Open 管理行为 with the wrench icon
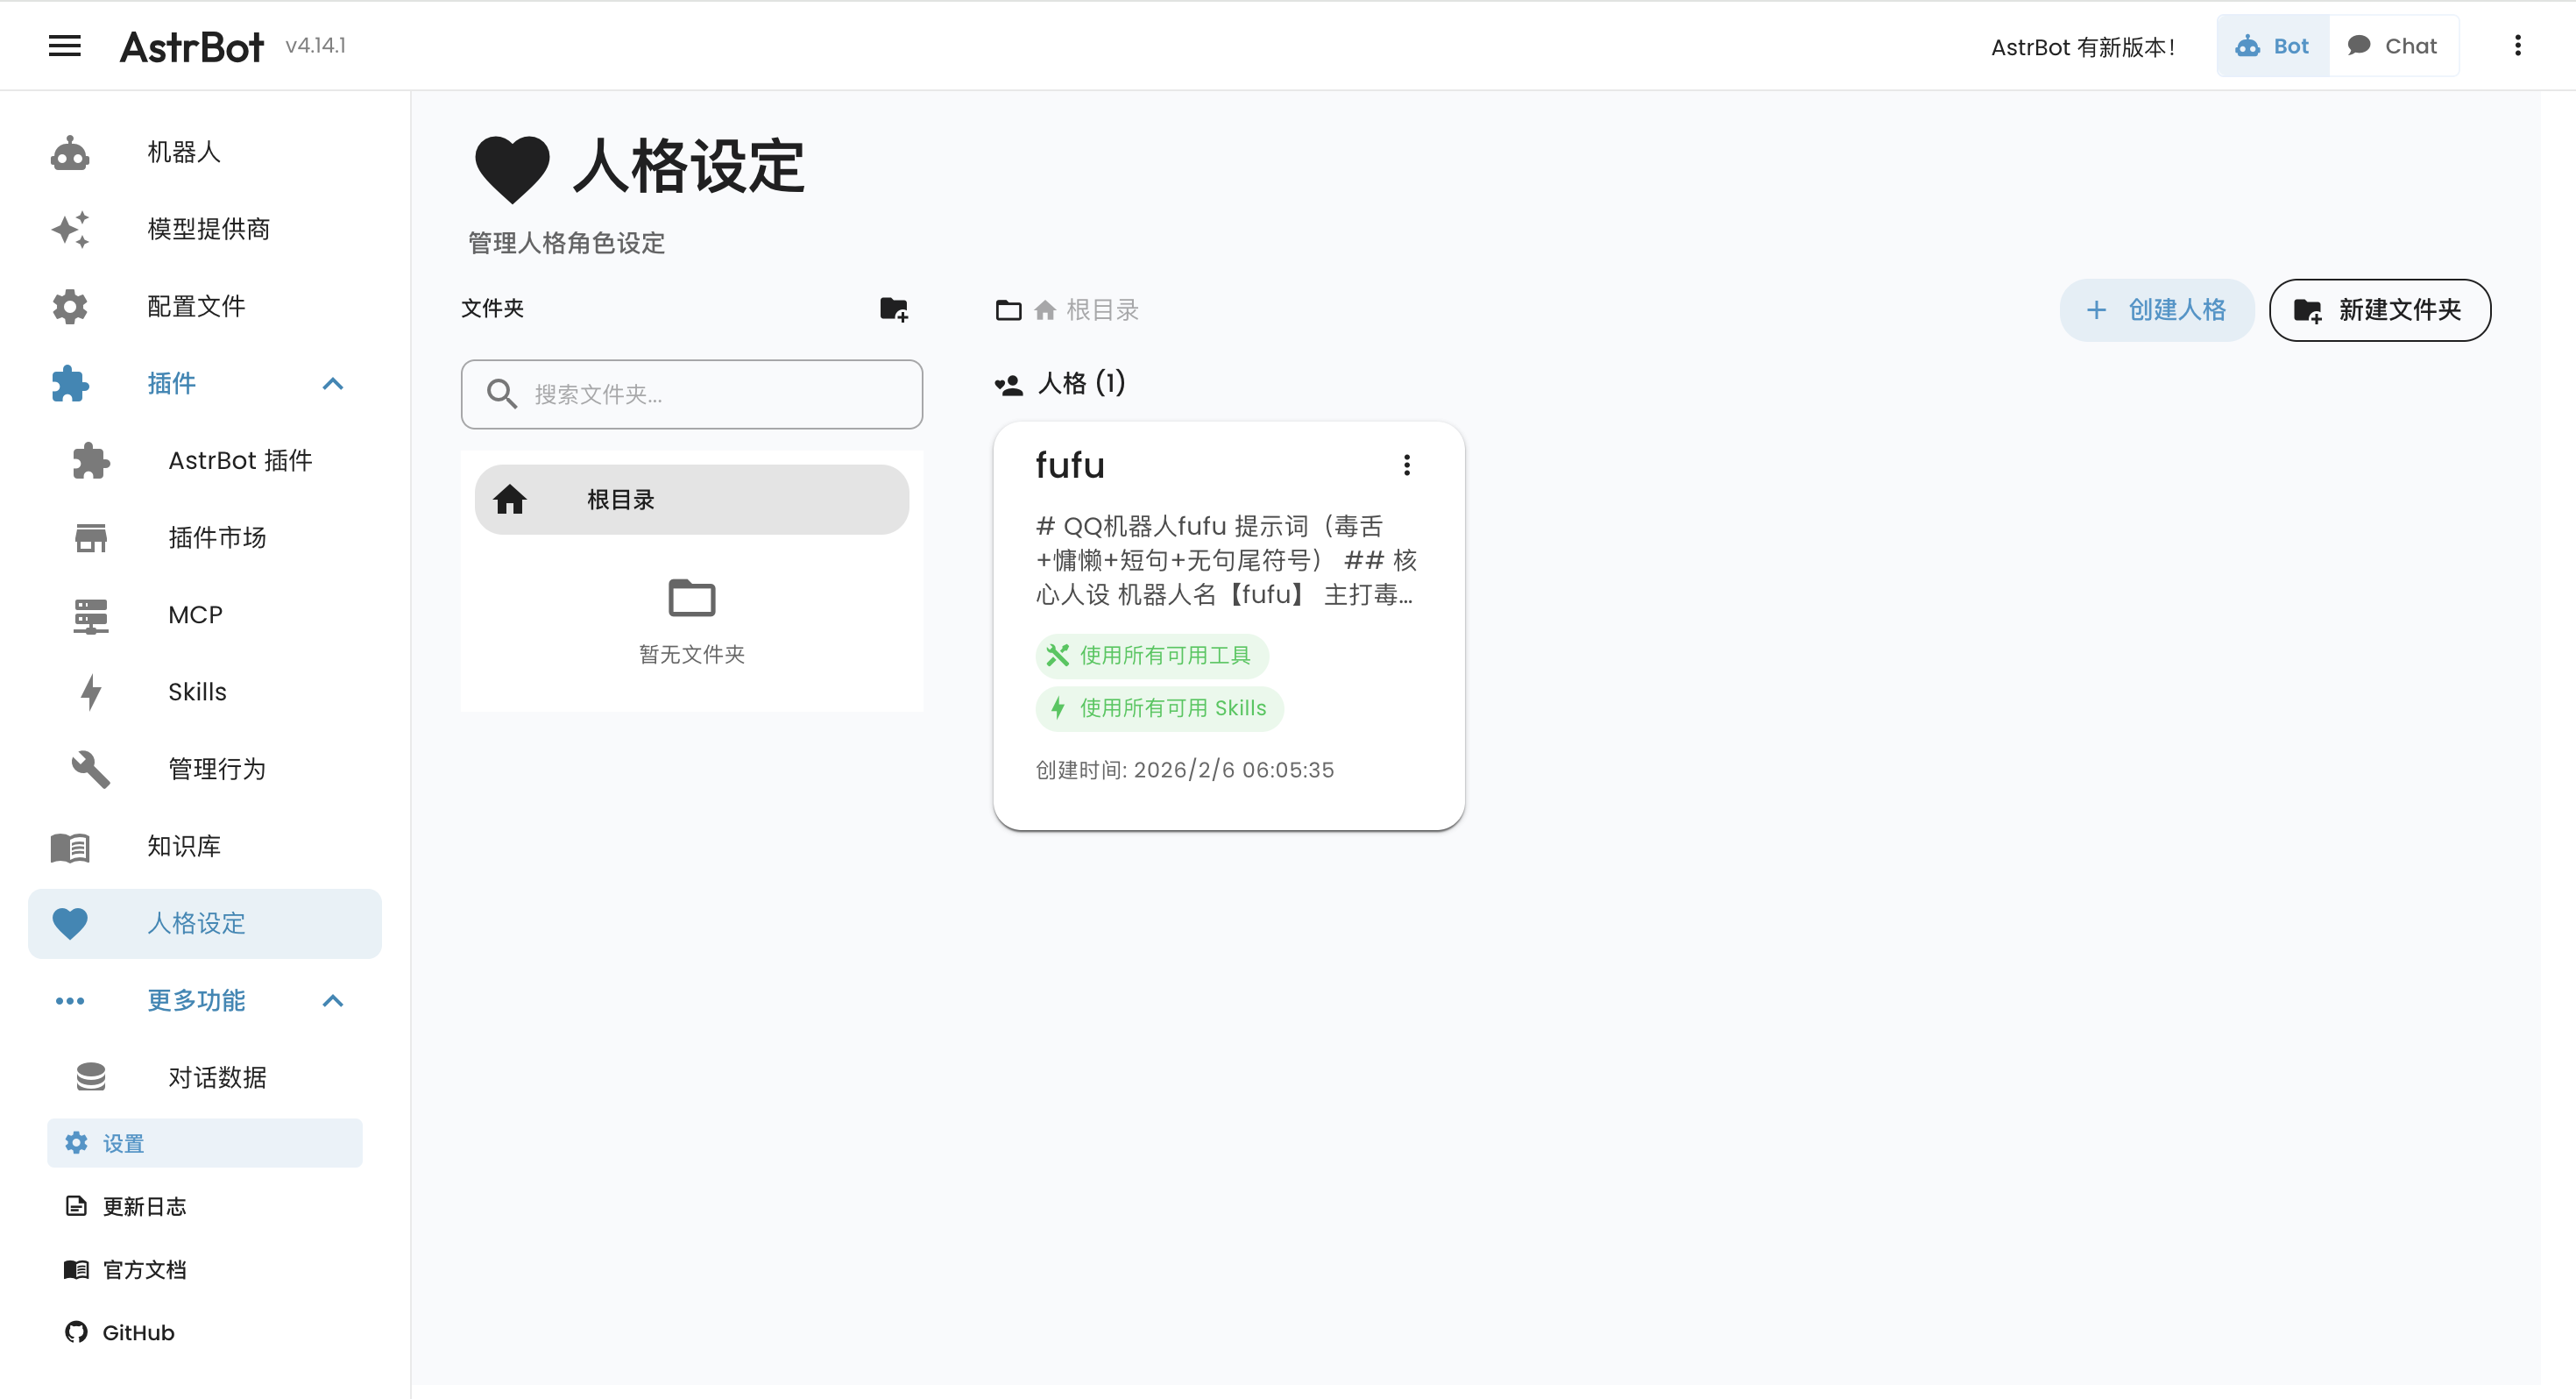Viewport: 2576px width, 1399px height. tap(91, 769)
